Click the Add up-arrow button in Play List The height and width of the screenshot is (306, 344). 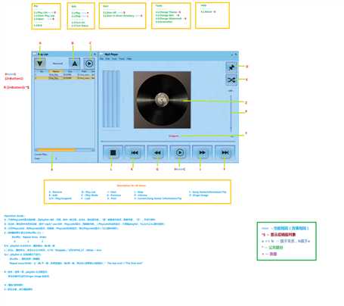74,64
